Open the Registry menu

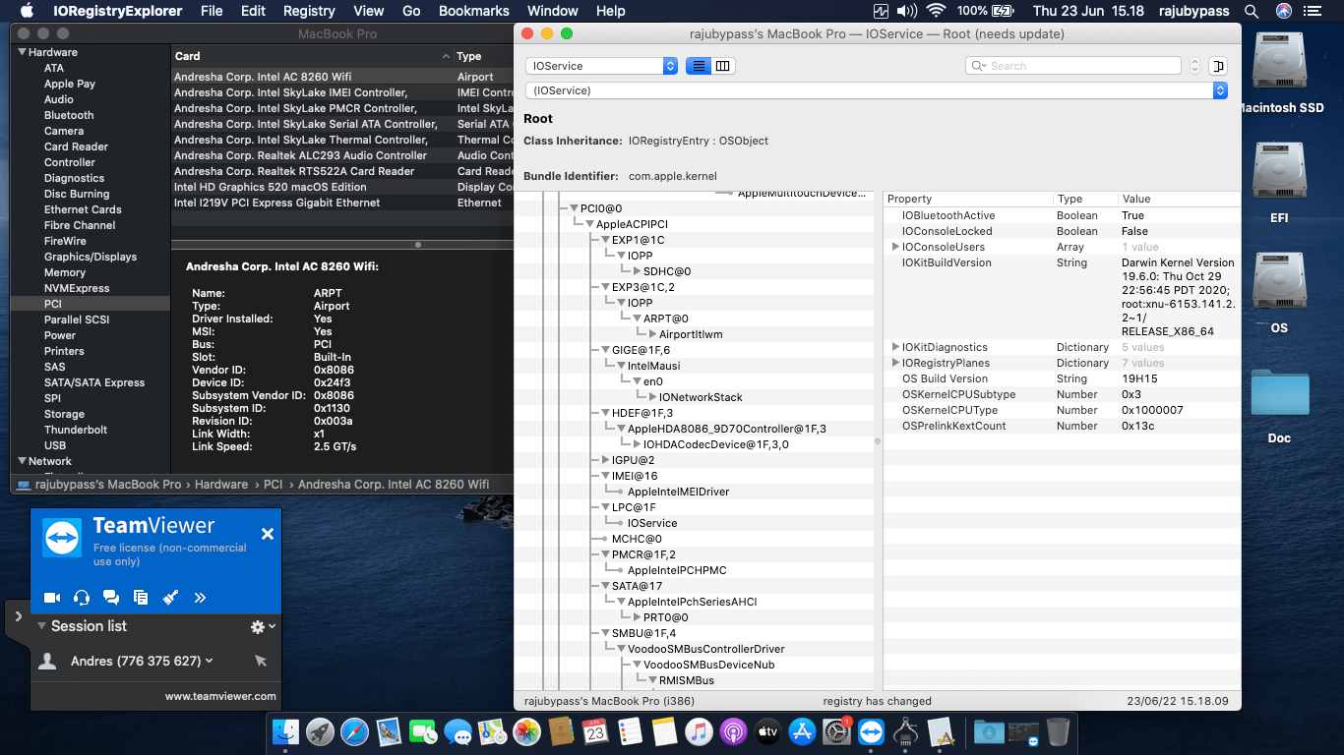click(x=309, y=11)
